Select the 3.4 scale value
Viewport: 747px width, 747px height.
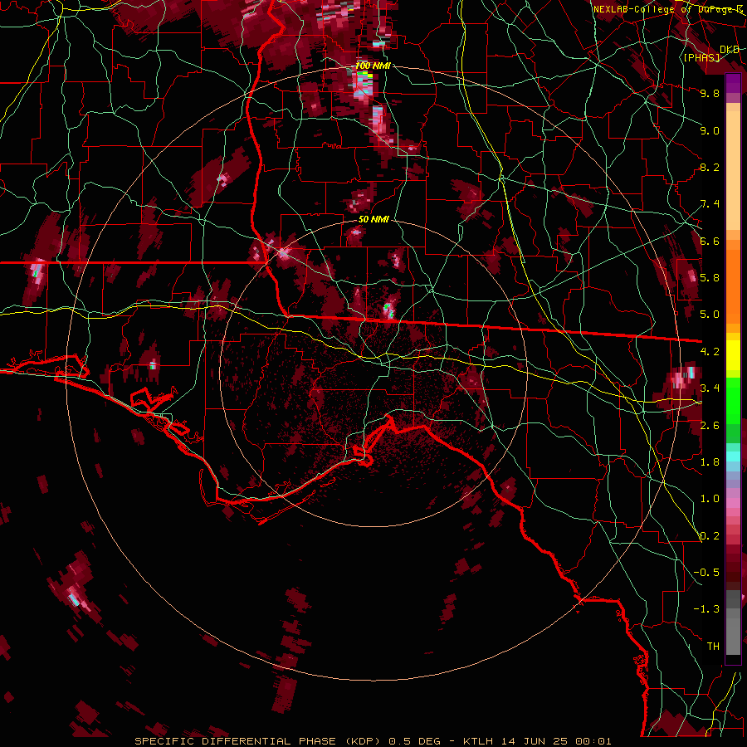click(710, 388)
